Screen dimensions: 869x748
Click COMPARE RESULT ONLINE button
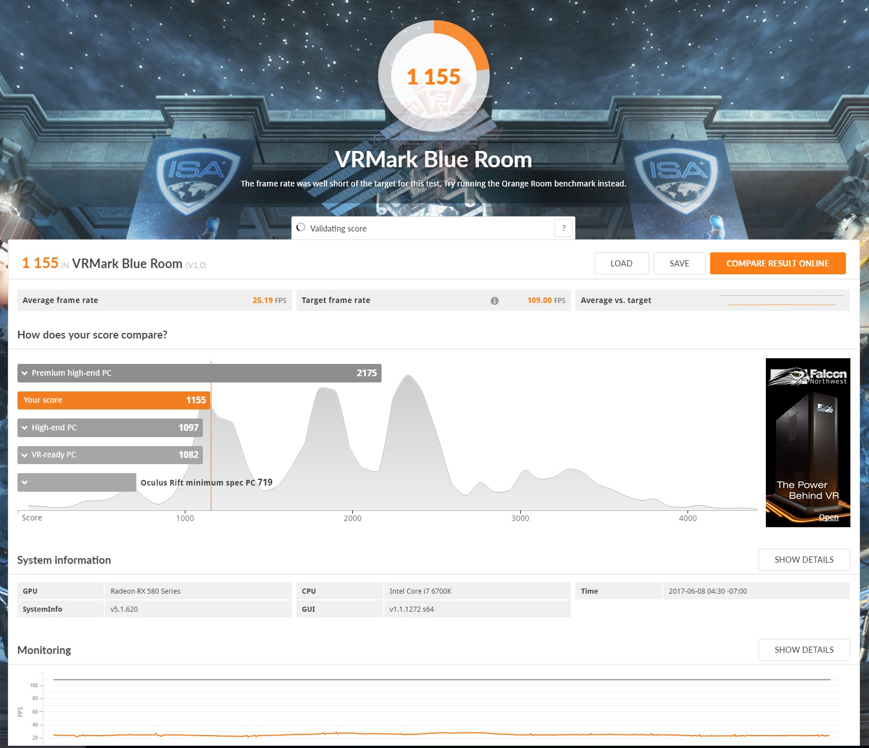(x=778, y=263)
